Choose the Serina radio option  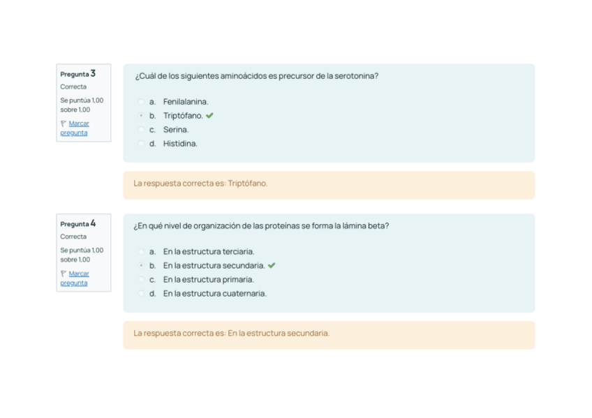coord(142,130)
